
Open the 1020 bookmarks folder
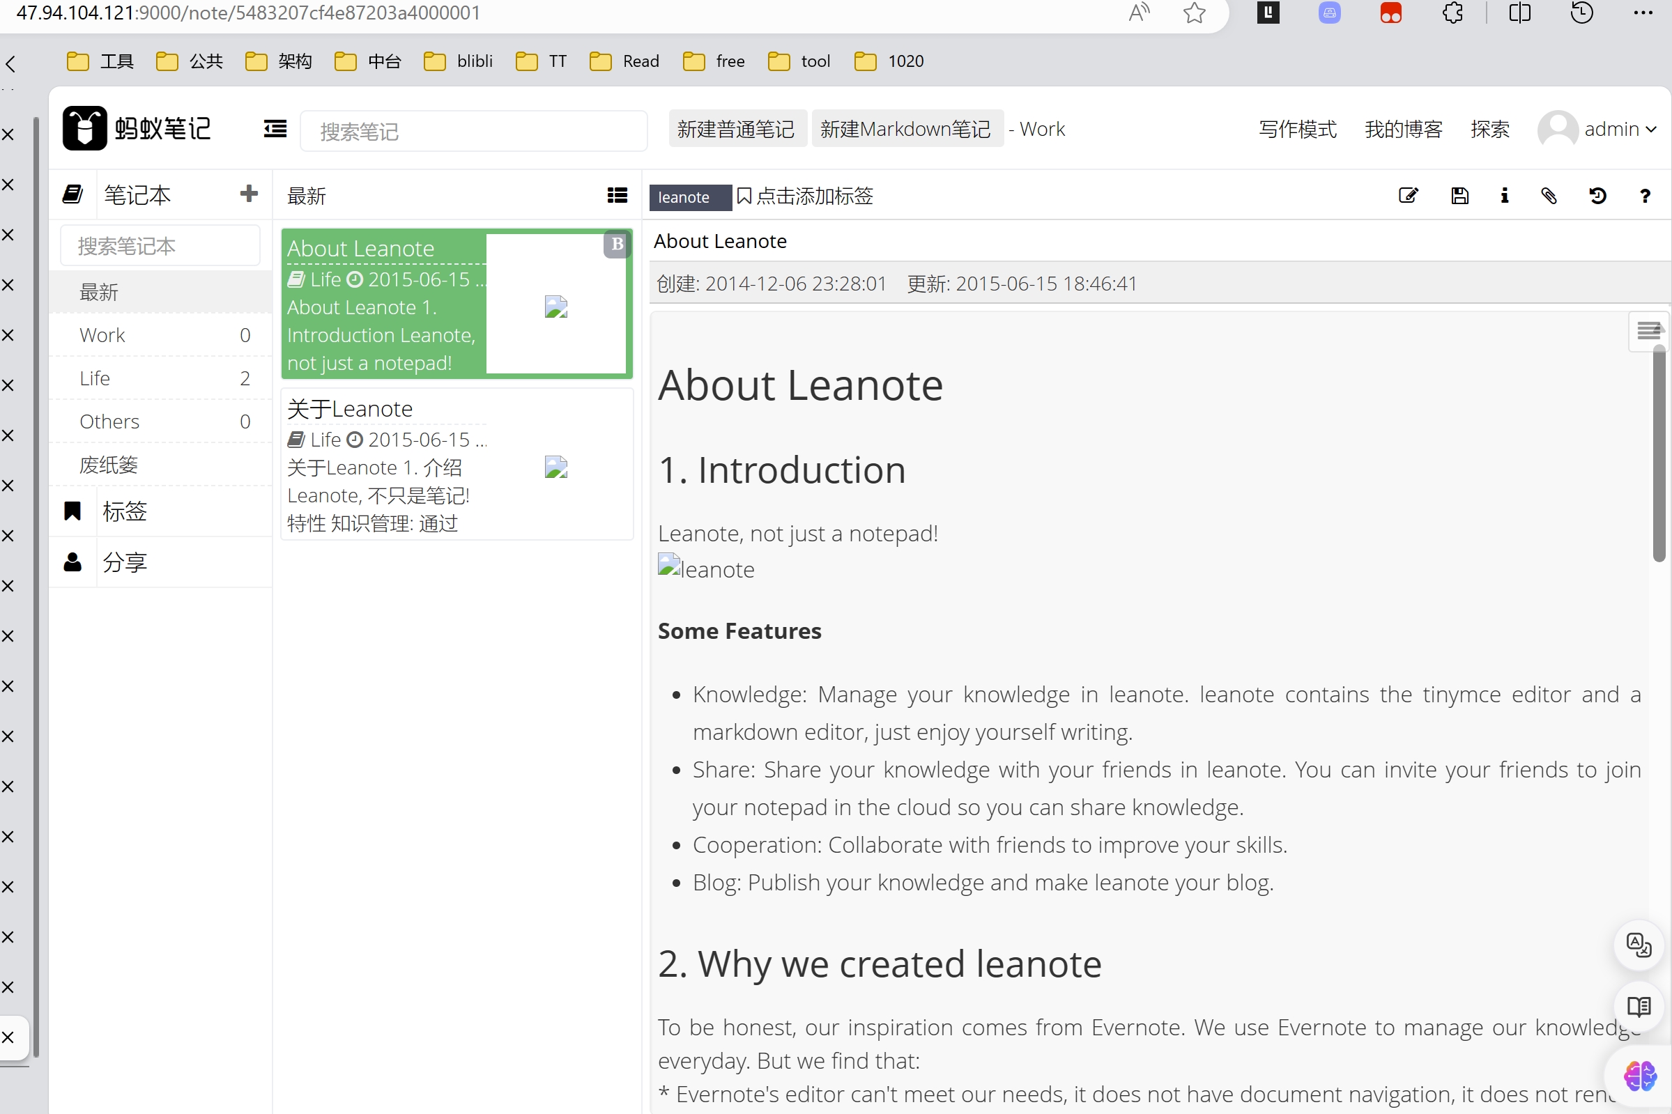click(x=889, y=61)
